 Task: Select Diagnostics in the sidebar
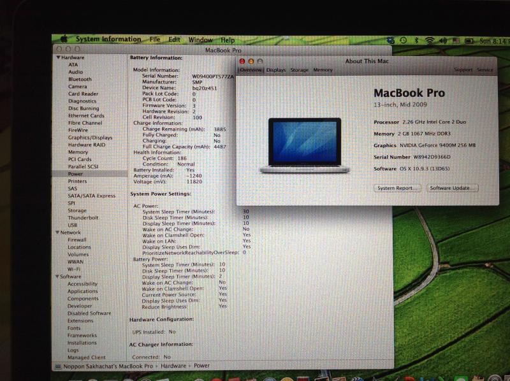(x=82, y=101)
